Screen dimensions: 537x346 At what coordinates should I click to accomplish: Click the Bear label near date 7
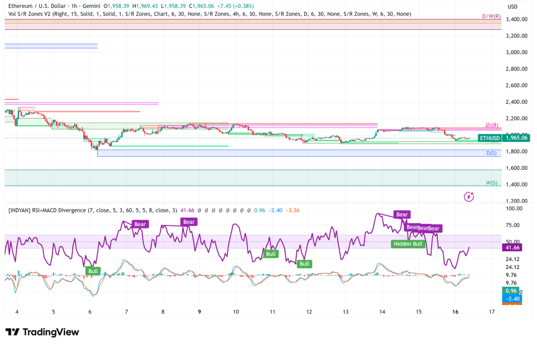pyautogui.click(x=140, y=224)
